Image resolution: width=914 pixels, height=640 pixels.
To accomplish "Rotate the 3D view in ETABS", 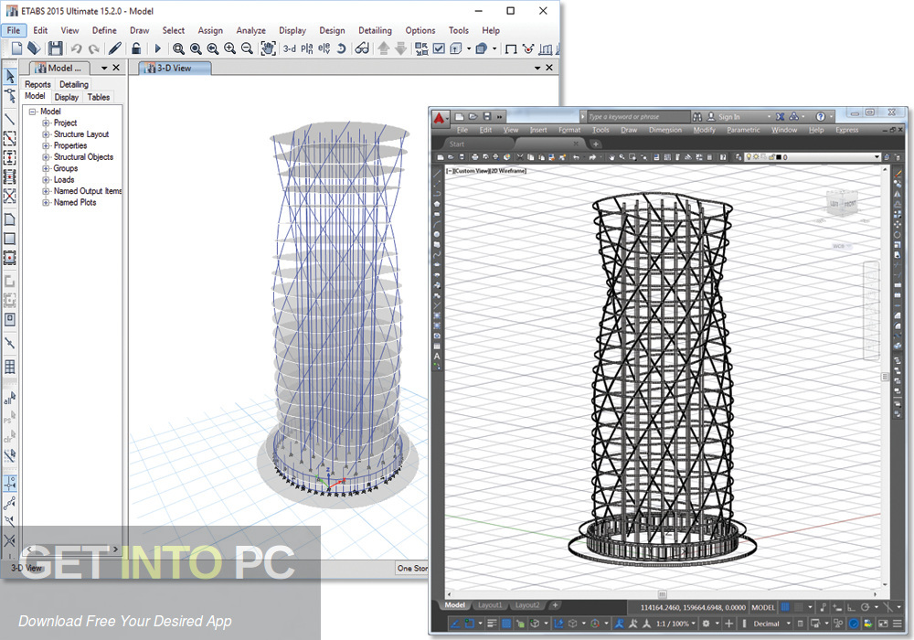I will [342, 49].
